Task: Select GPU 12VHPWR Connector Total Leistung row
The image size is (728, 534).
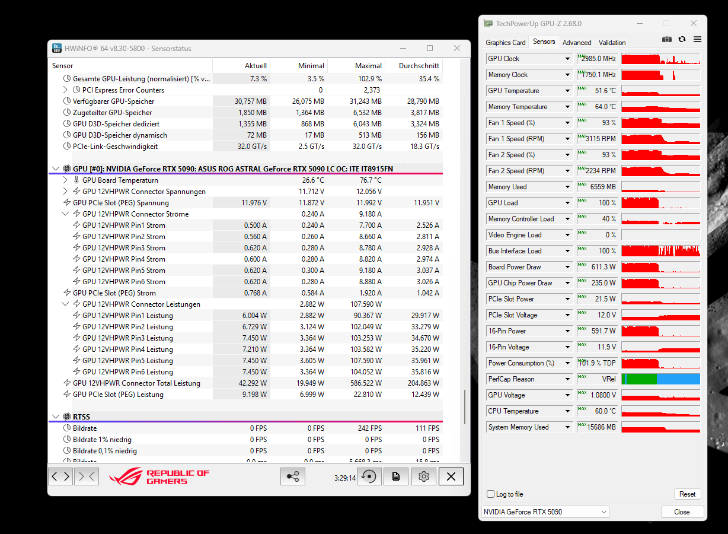Action: tap(245, 383)
